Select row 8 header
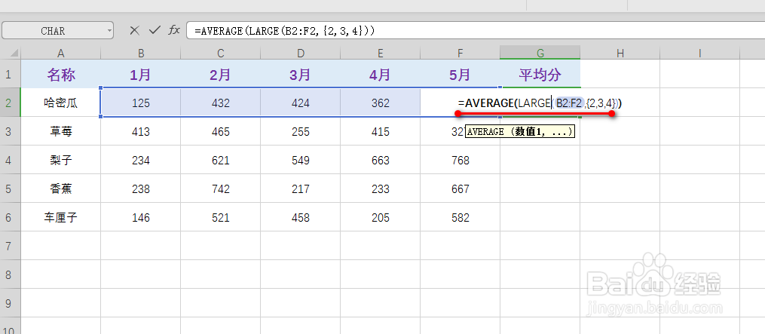765x334 pixels. 11,274
